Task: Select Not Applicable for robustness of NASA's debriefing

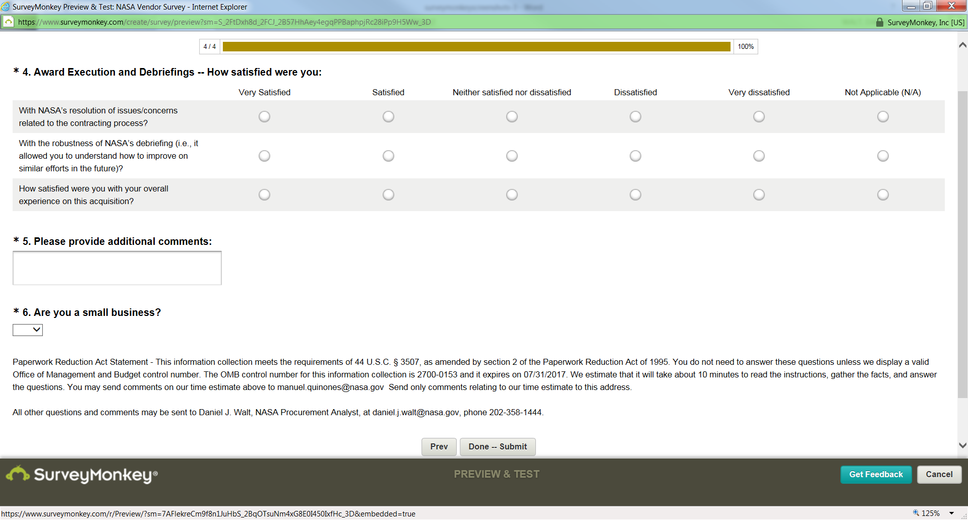Action: click(883, 156)
